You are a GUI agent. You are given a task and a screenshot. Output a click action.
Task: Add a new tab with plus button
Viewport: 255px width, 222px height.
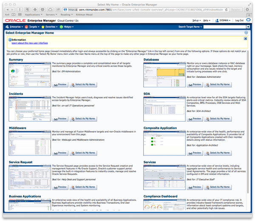[249, 15]
